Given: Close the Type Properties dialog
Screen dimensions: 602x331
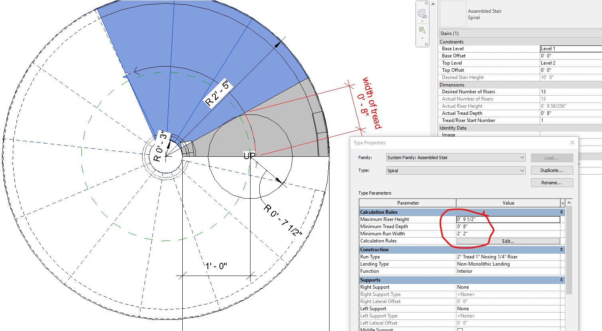Looking at the screenshot, I should click(x=572, y=142).
